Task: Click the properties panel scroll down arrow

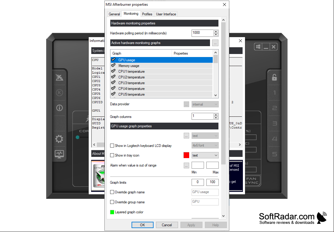Action: click(x=223, y=216)
